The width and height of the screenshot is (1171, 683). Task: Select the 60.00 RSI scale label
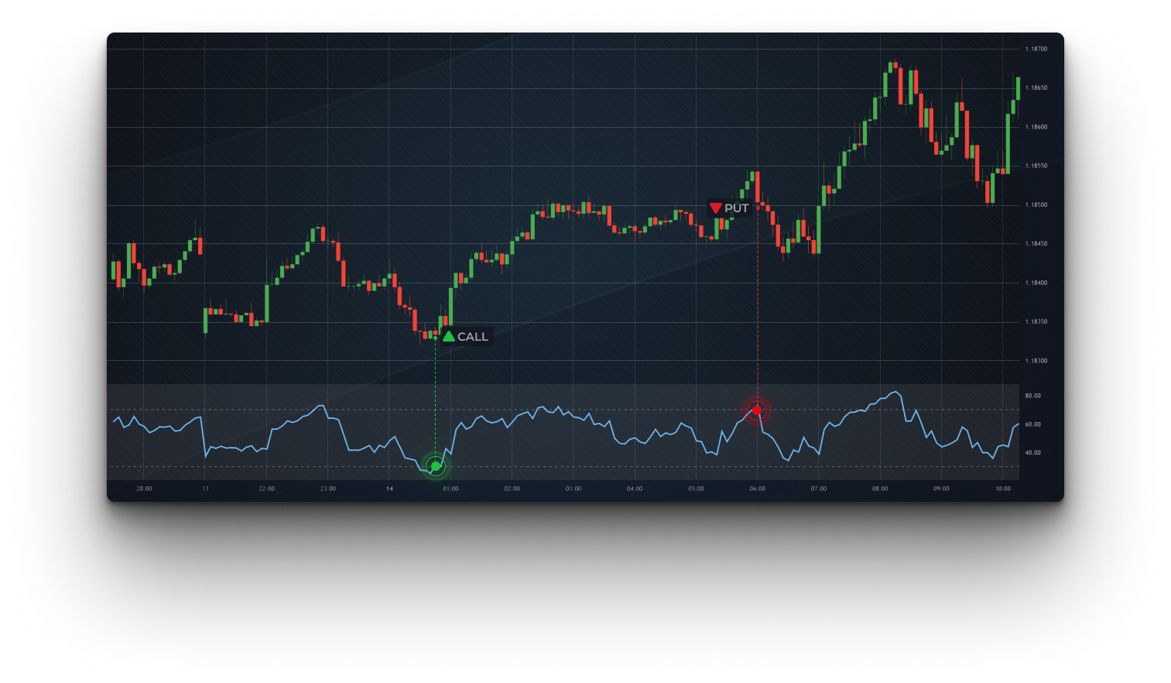[x=1032, y=424]
